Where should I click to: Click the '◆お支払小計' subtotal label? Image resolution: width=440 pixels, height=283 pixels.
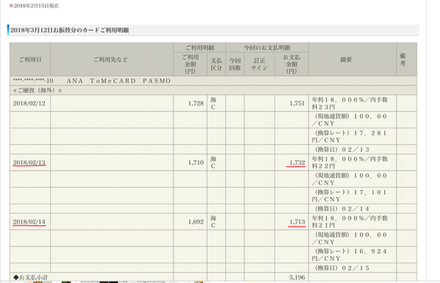pyautogui.click(x=31, y=277)
